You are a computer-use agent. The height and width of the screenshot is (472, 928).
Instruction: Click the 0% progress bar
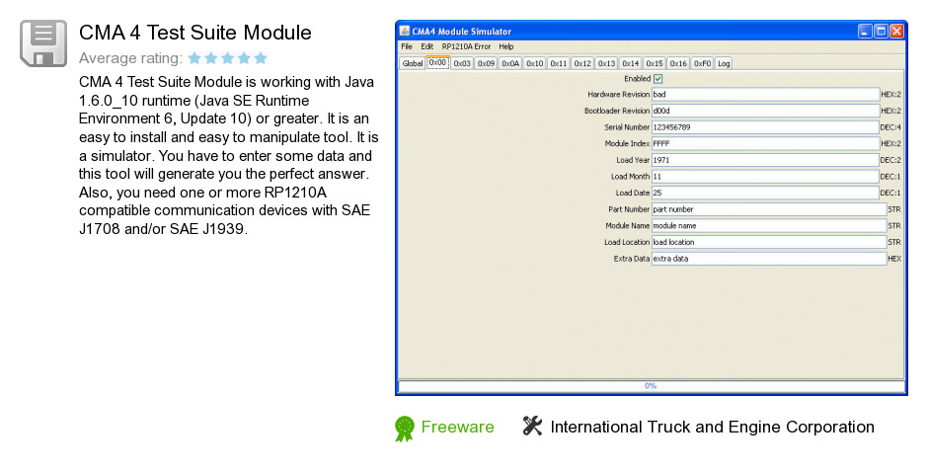click(651, 386)
